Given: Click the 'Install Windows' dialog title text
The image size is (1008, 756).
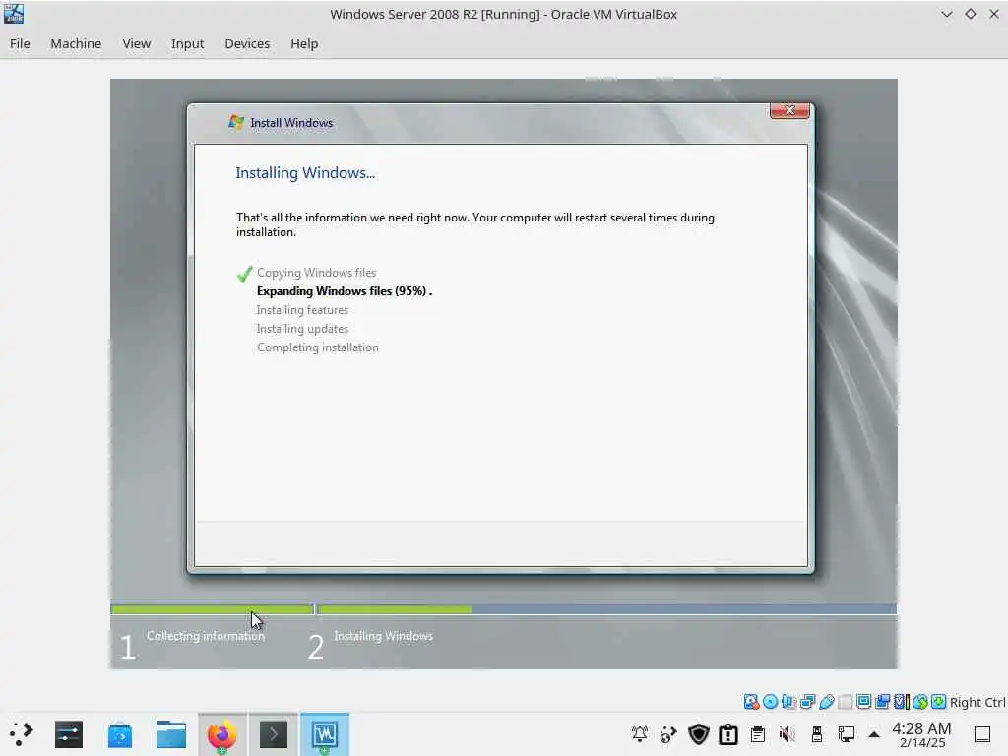Looking at the screenshot, I should (x=291, y=123).
